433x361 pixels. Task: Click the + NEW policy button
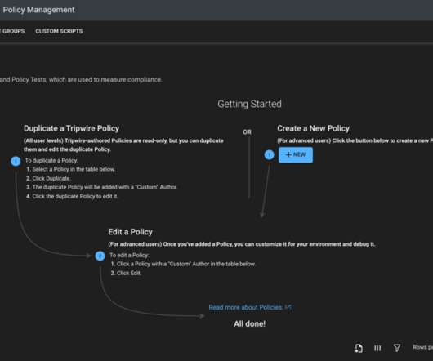pos(296,155)
